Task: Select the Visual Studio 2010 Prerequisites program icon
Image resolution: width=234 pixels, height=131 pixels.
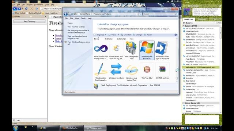Action: [101, 50]
